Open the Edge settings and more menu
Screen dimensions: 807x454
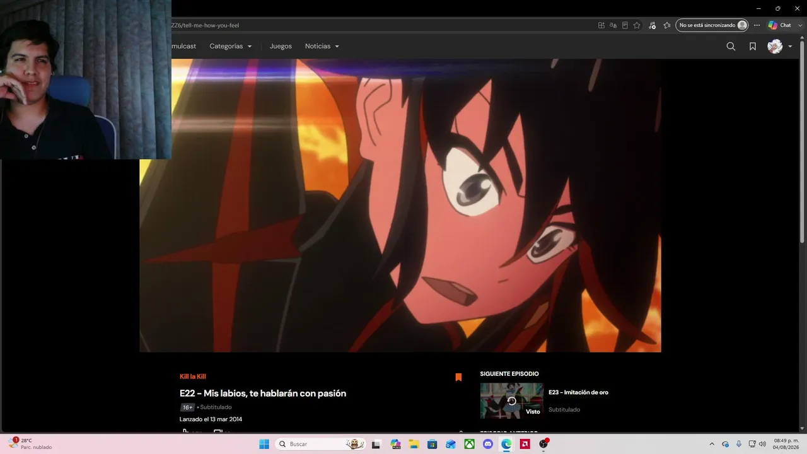tap(757, 25)
